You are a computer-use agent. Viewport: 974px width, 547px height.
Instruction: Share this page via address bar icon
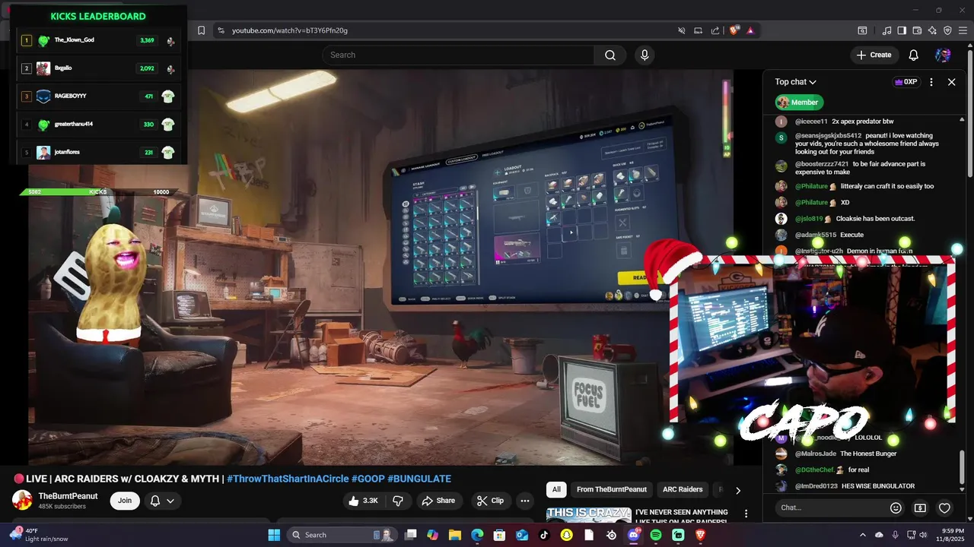pos(715,30)
